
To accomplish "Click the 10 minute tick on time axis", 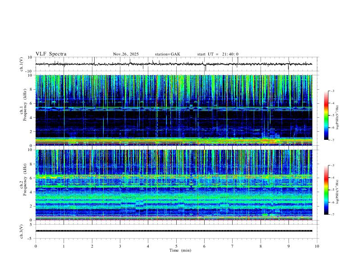I will 317,246.
